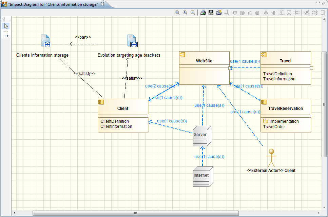The width and height of the screenshot is (328, 217).
Task: Click the match-height sizing icon
Action: coord(281,13)
